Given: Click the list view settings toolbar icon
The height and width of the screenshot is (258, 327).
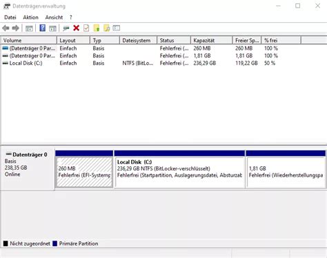Looking at the screenshot, I should [x=117, y=28].
